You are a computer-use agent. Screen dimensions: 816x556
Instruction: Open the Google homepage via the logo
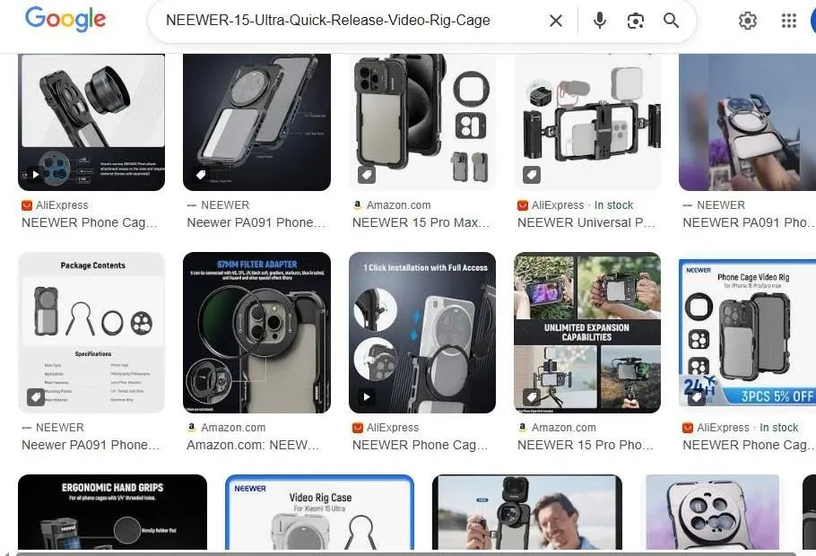[x=65, y=20]
